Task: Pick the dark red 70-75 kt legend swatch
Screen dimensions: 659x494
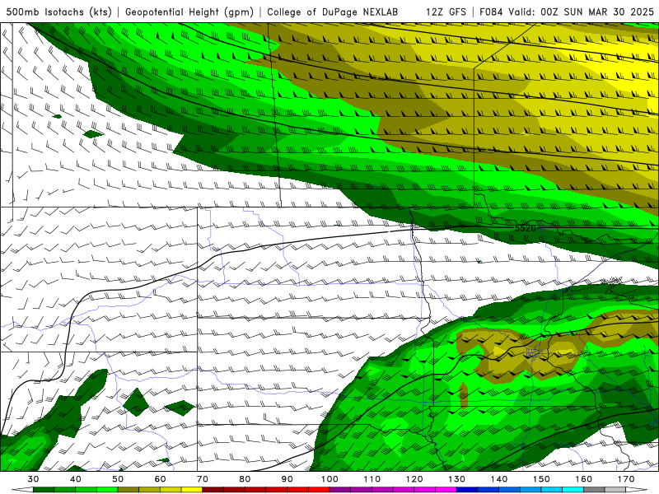Action: coord(213,490)
